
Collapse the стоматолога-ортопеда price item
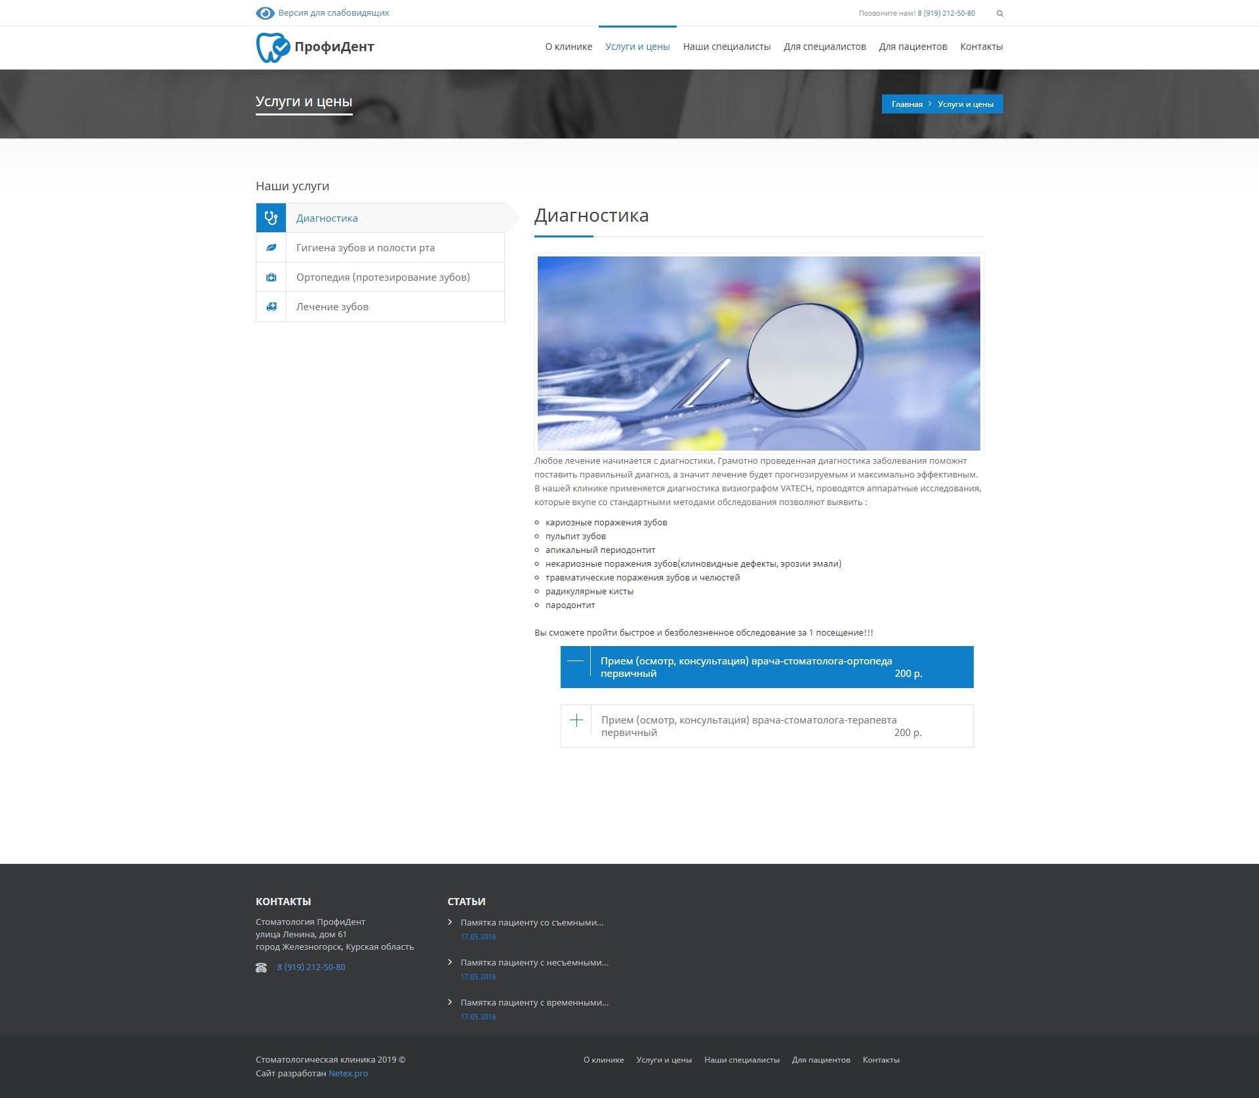point(575,661)
